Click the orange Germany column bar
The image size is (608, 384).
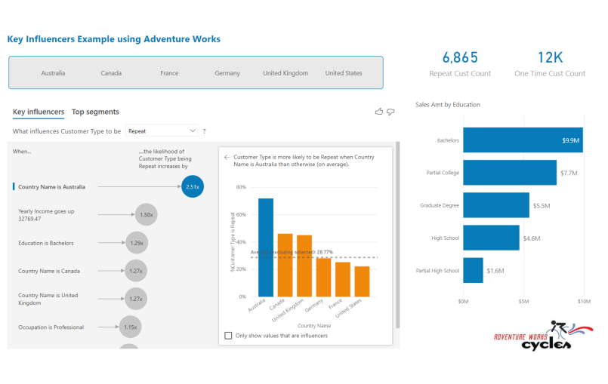(x=323, y=278)
